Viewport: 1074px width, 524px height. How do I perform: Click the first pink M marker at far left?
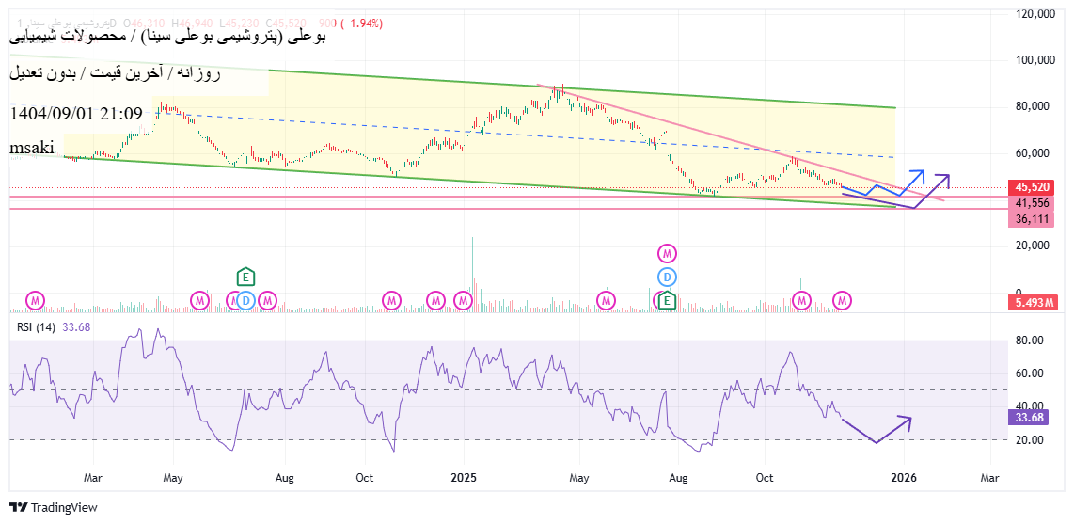pos(35,300)
